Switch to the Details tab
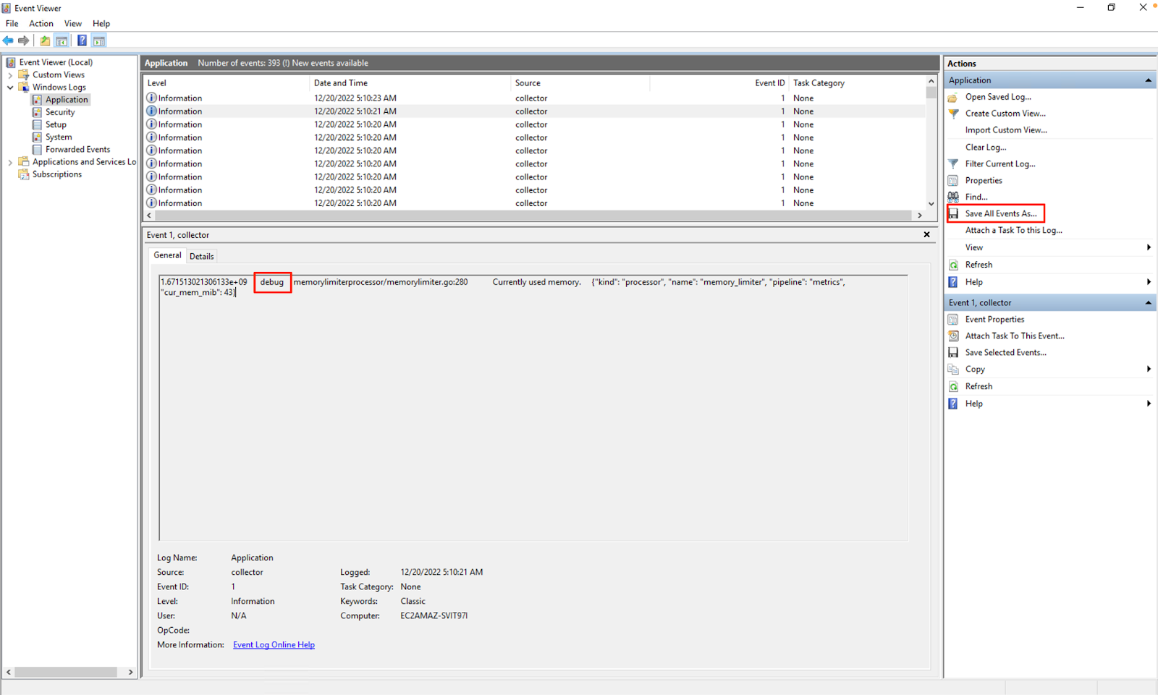Screen dimensions: 1158x695 click(x=201, y=255)
